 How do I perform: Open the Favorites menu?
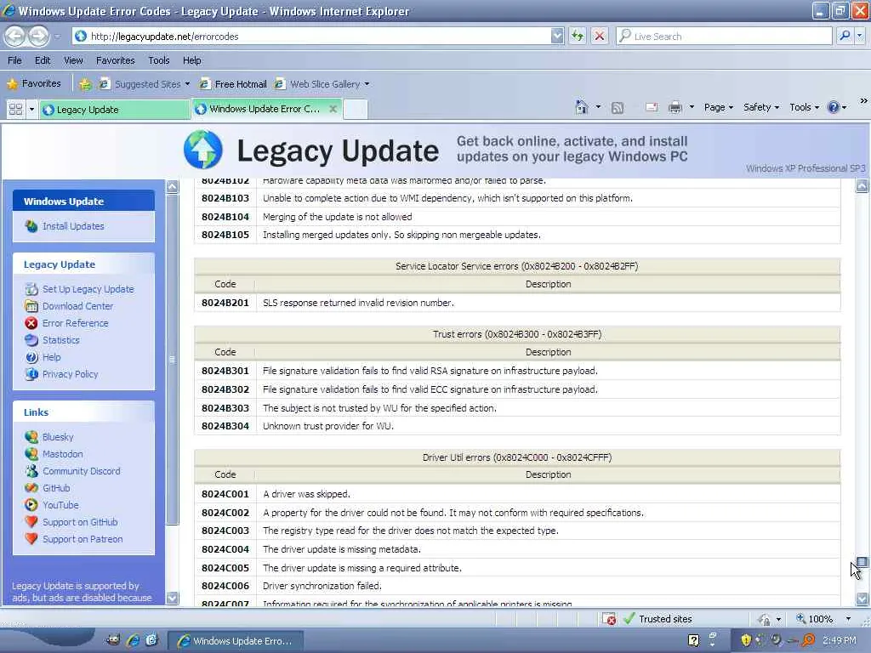pyautogui.click(x=115, y=60)
